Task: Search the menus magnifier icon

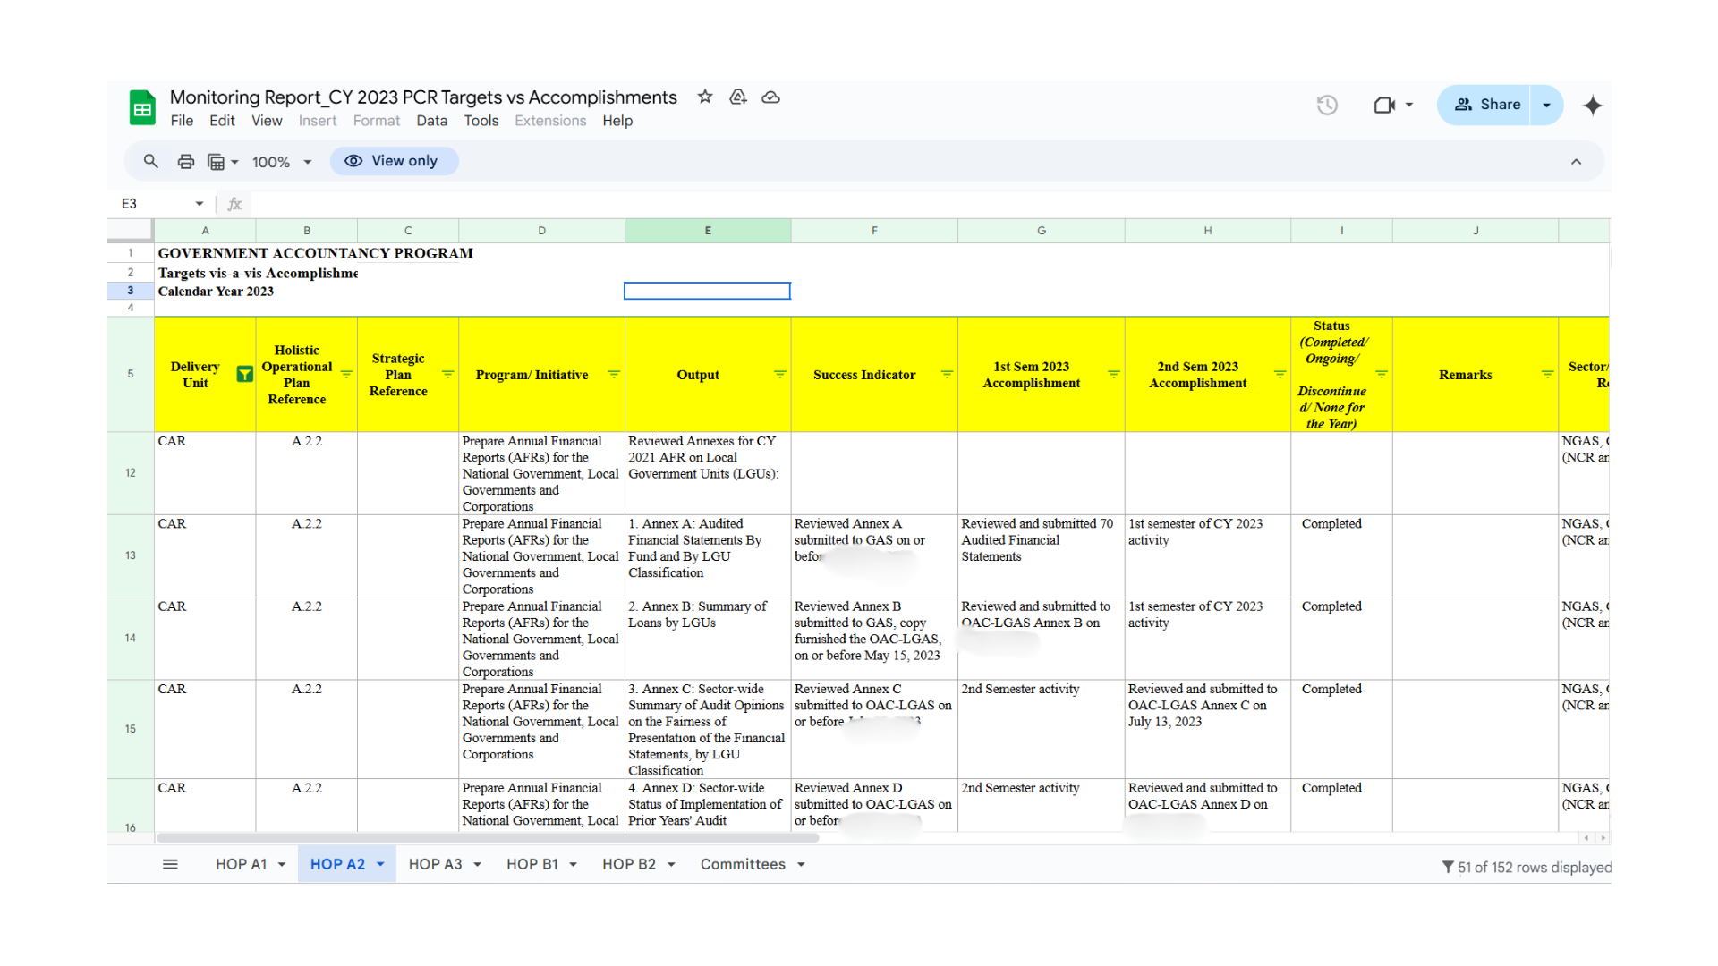Action: (x=151, y=161)
